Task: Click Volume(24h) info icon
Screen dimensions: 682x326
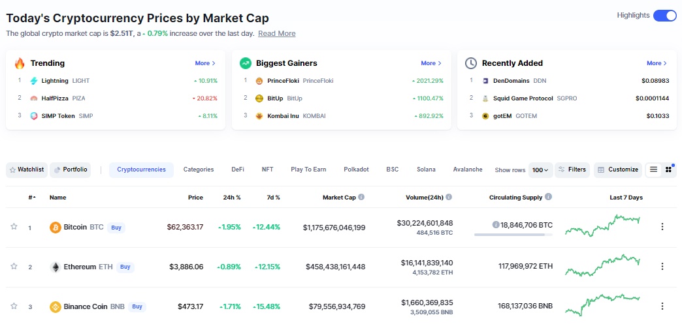Action: pos(449,197)
